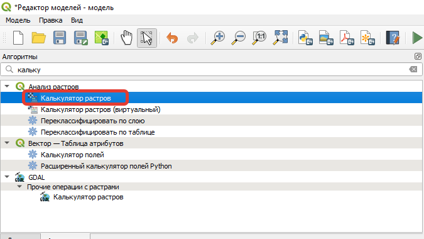Zoom in with the plus magnifier
Screen dimensions: 424x239
(218, 38)
